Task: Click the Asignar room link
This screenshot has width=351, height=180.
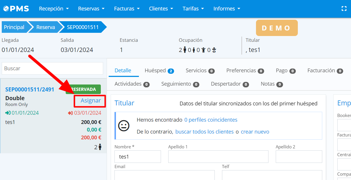Action: click(91, 100)
